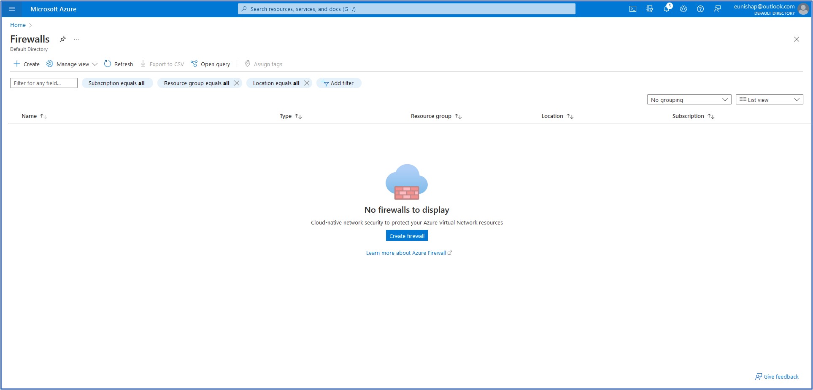Open the Help question mark icon

[700, 9]
